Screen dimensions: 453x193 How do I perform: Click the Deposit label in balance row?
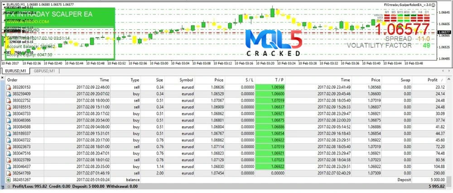(404, 180)
